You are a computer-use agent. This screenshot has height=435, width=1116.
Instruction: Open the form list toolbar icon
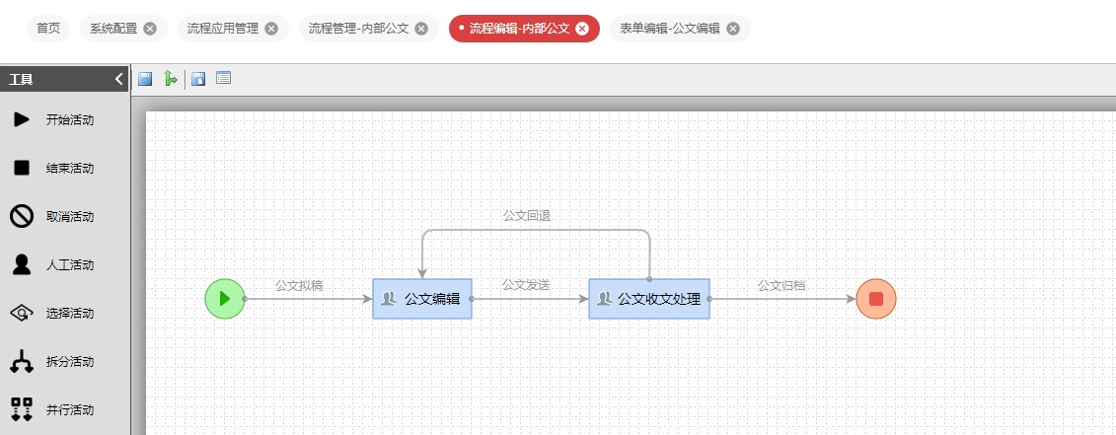[223, 78]
